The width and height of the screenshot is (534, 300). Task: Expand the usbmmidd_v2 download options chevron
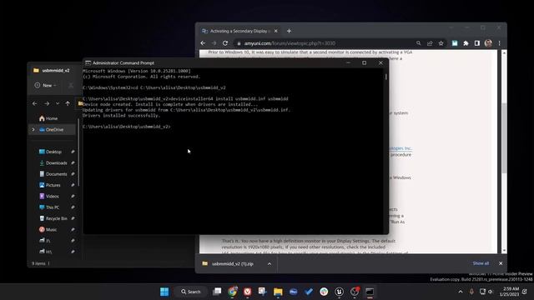click(x=270, y=263)
